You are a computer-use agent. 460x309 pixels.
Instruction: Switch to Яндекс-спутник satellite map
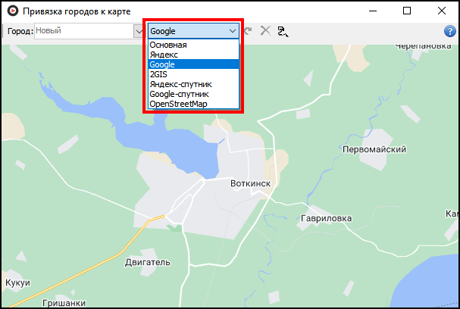(180, 84)
